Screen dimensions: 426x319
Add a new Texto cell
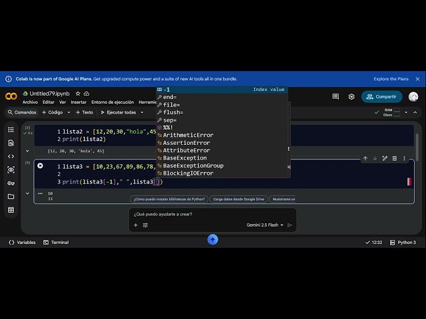[85, 112]
